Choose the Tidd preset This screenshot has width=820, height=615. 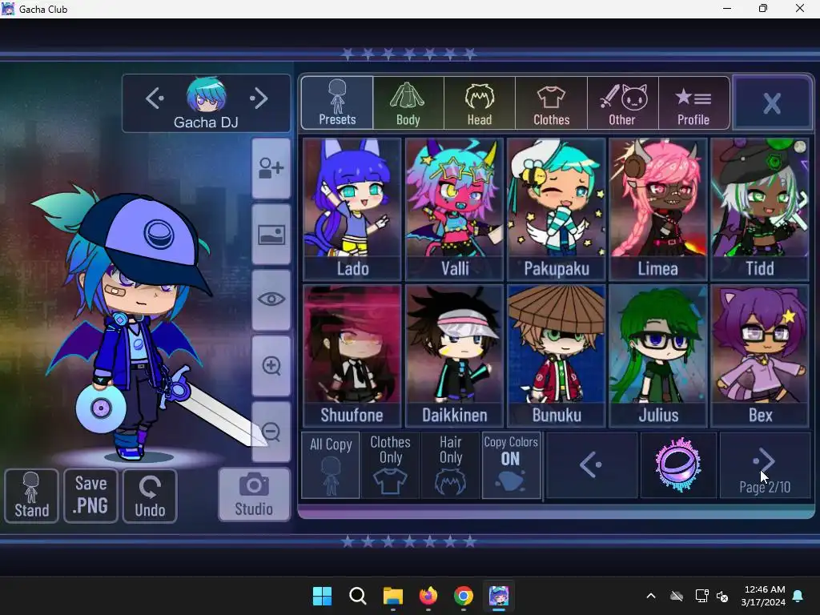pyautogui.click(x=759, y=209)
